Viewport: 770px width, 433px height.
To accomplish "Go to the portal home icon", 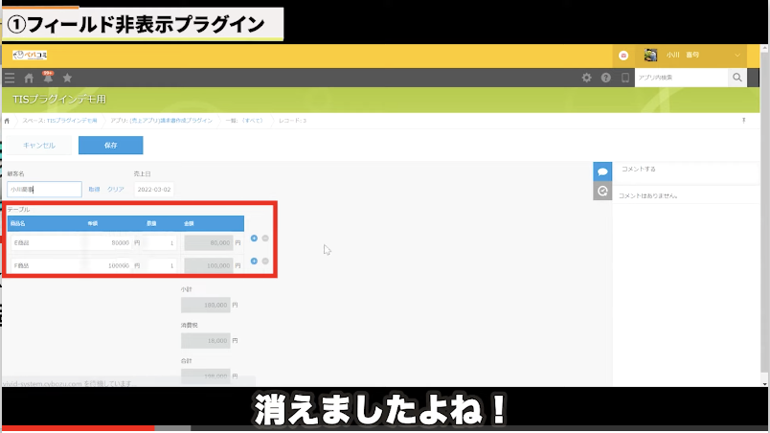I will (x=29, y=78).
